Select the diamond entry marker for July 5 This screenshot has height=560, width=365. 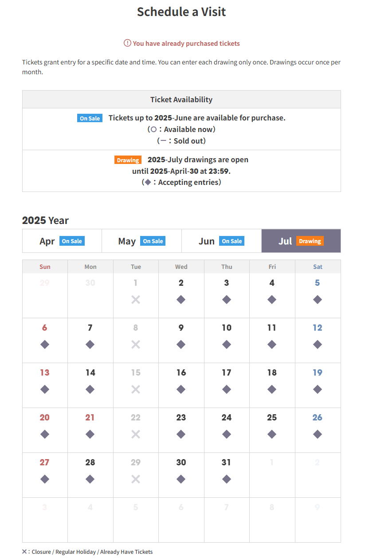(317, 300)
